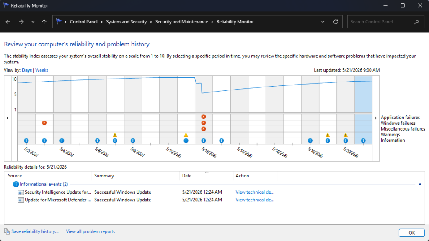429x241 pixels.
Task: Expand the chevron after System and Security
Action: click(x=151, y=22)
